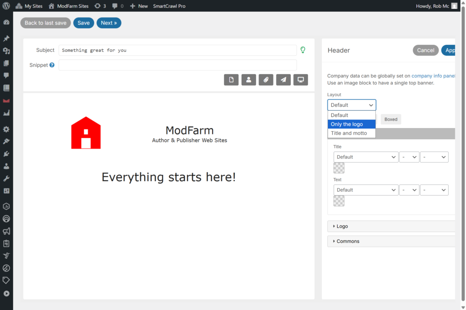Screen dimensions: 466x310
Task: Select the Boxed width option
Action: (x=390, y=119)
